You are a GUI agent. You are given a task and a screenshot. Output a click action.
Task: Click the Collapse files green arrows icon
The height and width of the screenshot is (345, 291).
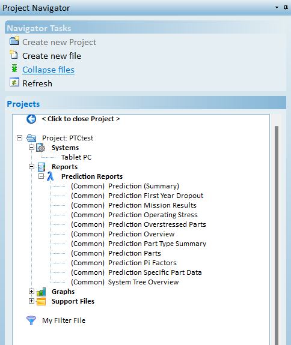14,68
